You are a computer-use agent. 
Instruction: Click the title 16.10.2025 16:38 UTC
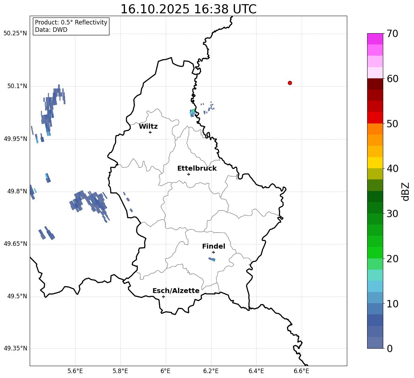188,9
